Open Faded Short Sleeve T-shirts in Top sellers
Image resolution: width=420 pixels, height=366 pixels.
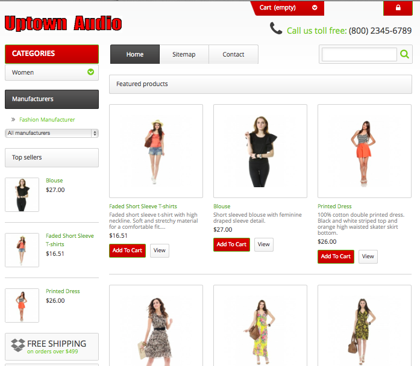(70, 240)
